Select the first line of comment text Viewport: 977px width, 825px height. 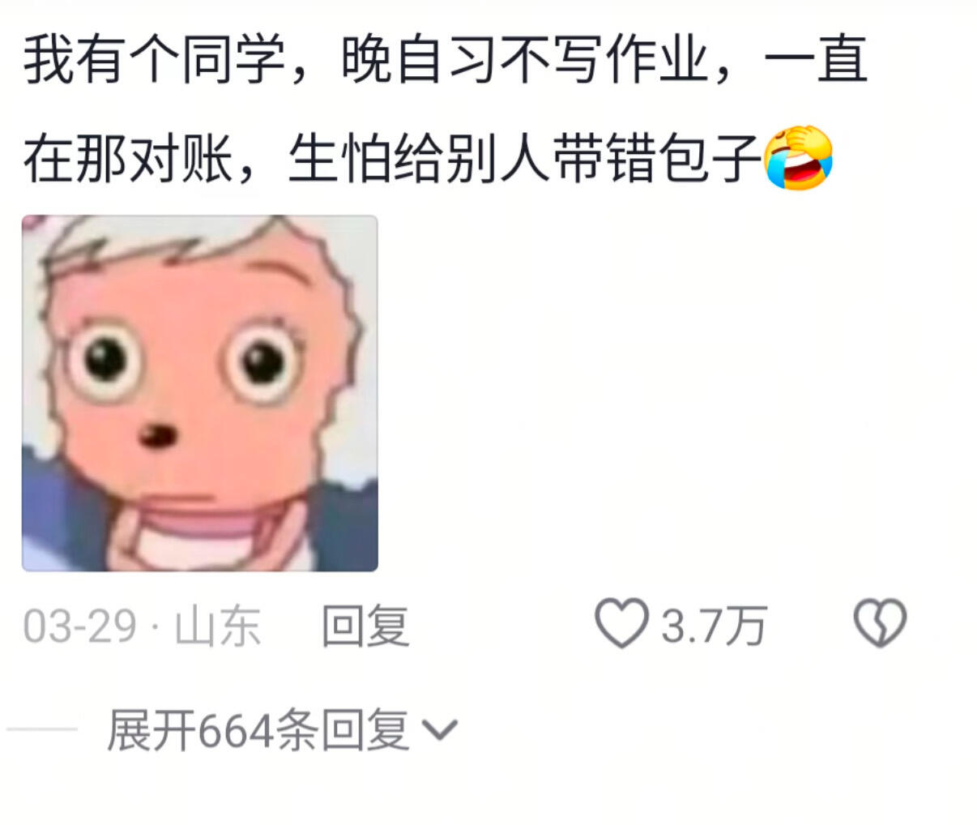pyautogui.click(x=445, y=60)
